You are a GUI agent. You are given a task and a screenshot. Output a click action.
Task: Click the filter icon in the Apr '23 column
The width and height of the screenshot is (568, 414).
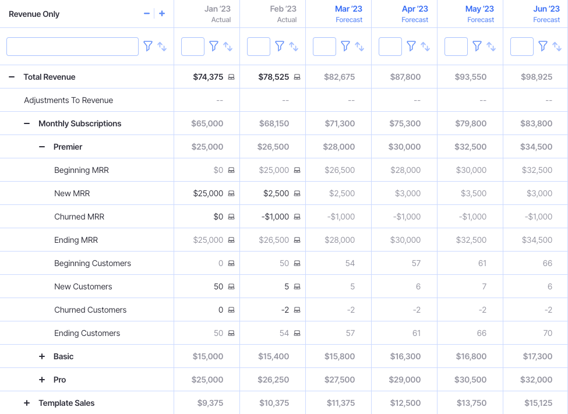point(411,47)
